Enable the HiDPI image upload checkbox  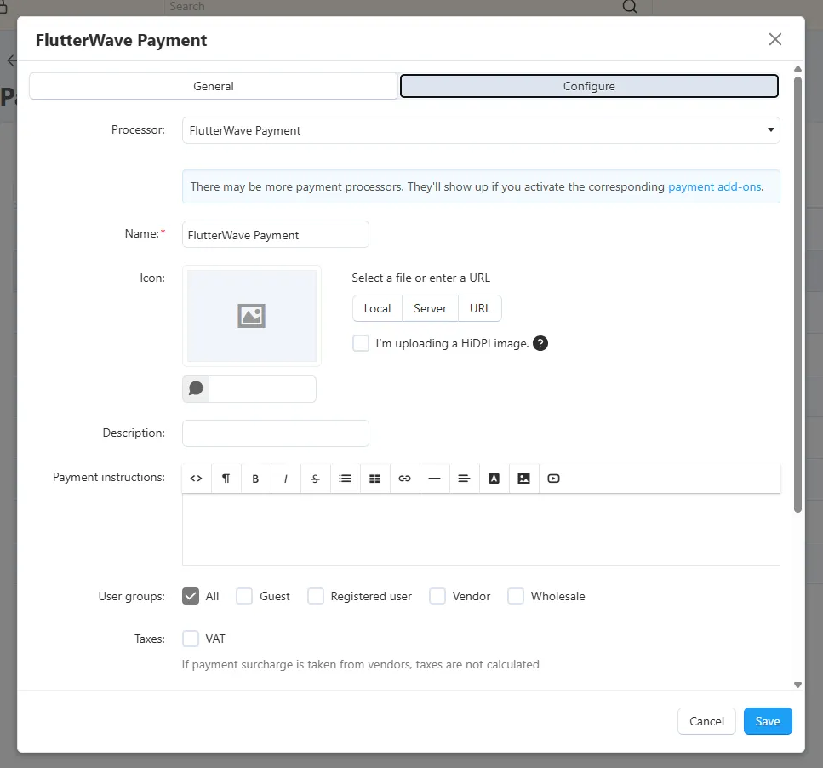[x=361, y=343]
